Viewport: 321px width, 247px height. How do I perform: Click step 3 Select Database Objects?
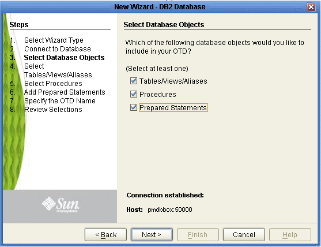tap(64, 58)
